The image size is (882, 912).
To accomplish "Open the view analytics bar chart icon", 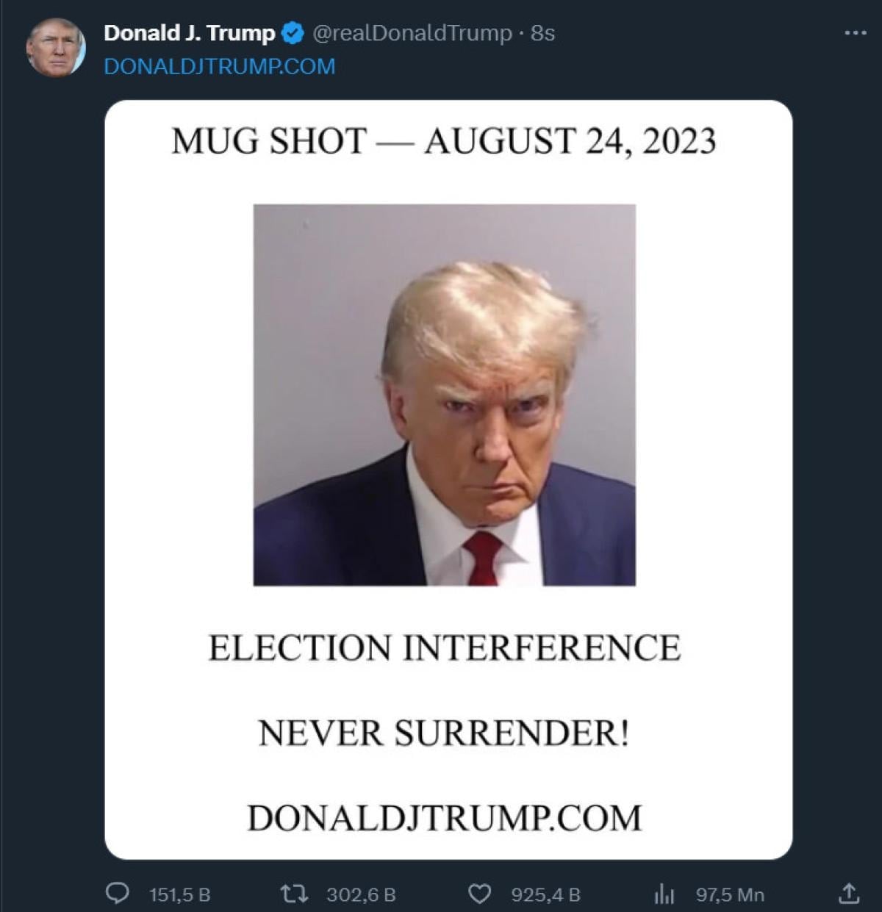I will (x=664, y=894).
